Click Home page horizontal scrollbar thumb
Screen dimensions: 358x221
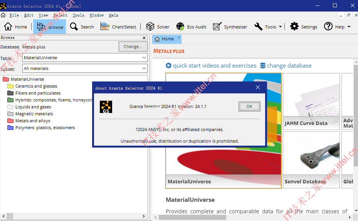[x=192, y=218]
